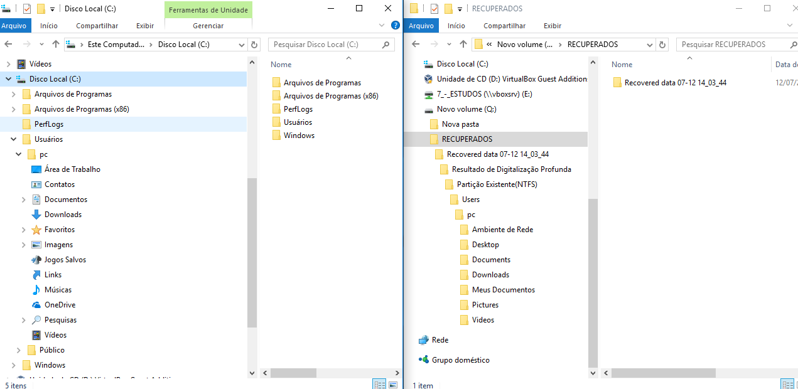
Task: Click Pesquisar RECUPERADOS search field
Action: (x=736, y=45)
